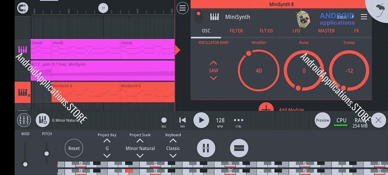Tap the 128 BPM tempo value
Viewport: 388px width, 175px height.
[x=220, y=122]
